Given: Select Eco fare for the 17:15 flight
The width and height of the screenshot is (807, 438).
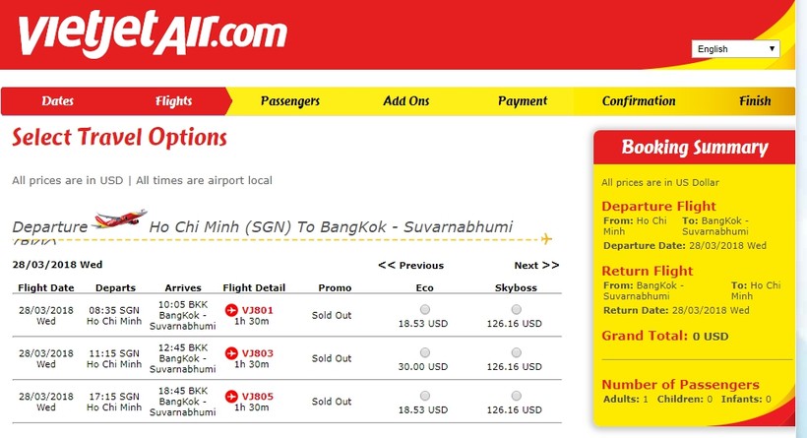Looking at the screenshot, I should point(424,395).
